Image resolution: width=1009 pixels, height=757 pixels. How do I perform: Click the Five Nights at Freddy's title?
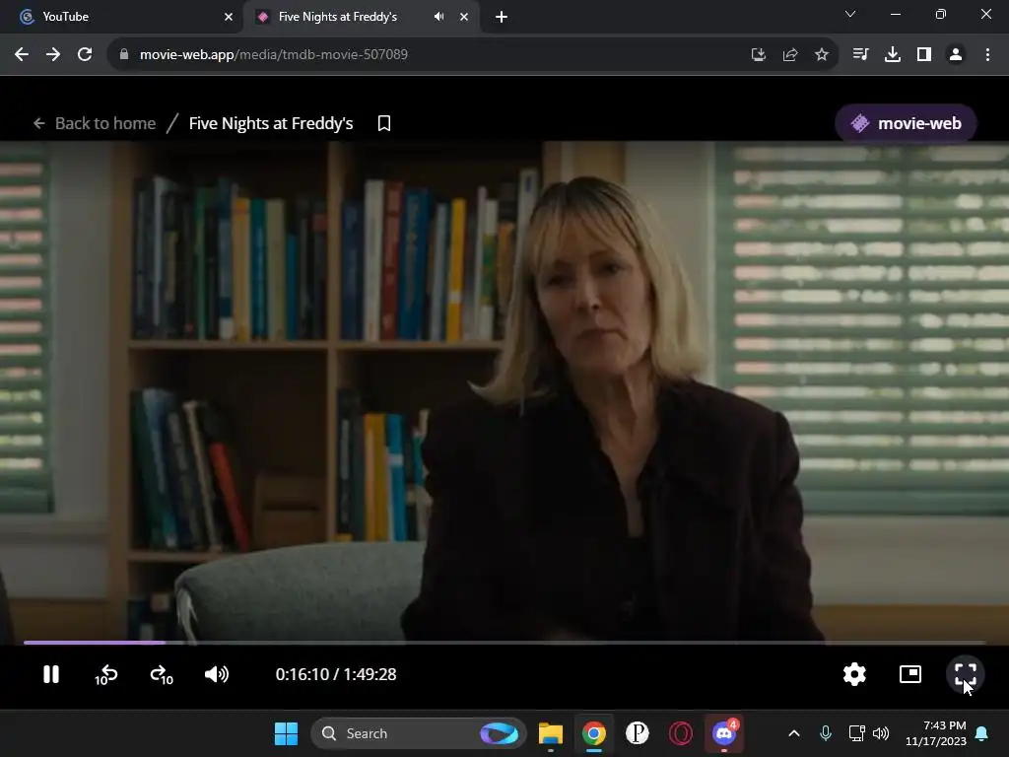tap(271, 123)
